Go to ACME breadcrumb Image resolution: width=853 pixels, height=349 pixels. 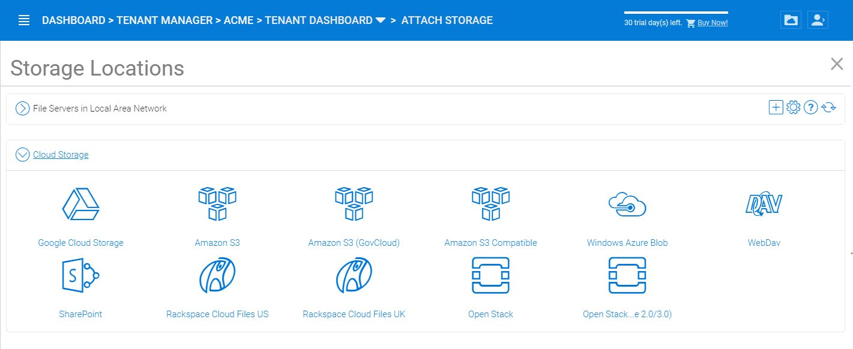tap(239, 20)
